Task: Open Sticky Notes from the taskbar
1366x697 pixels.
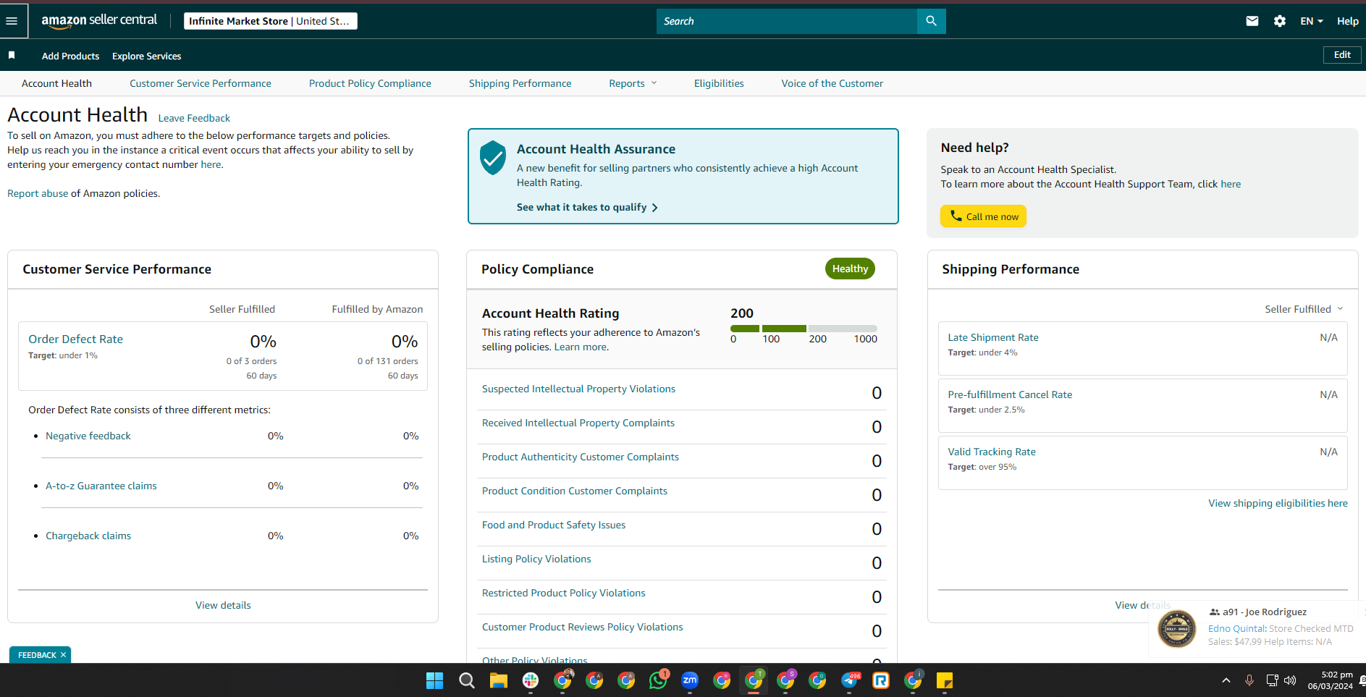Action: 944,680
